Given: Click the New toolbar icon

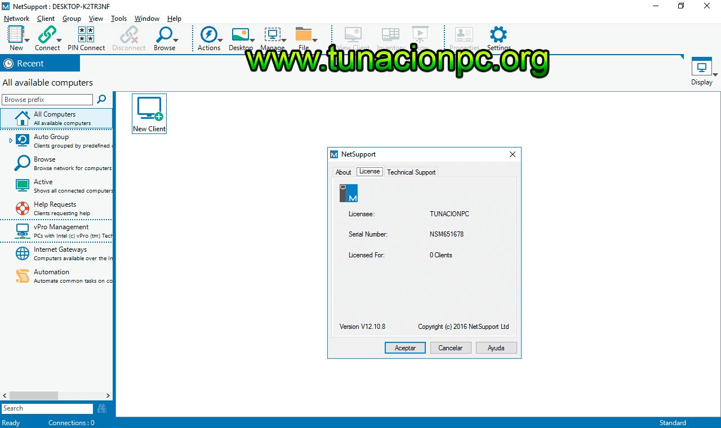Looking at the screenshot, I should (16, 35).
